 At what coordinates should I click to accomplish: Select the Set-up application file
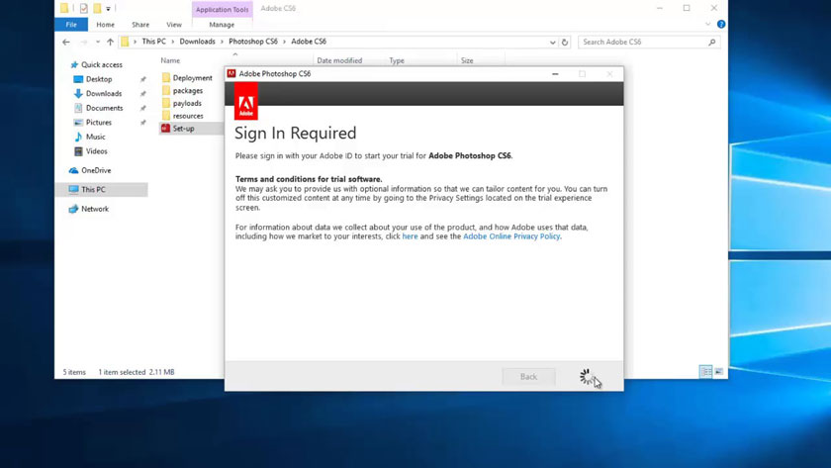click(x=183, y=129)
